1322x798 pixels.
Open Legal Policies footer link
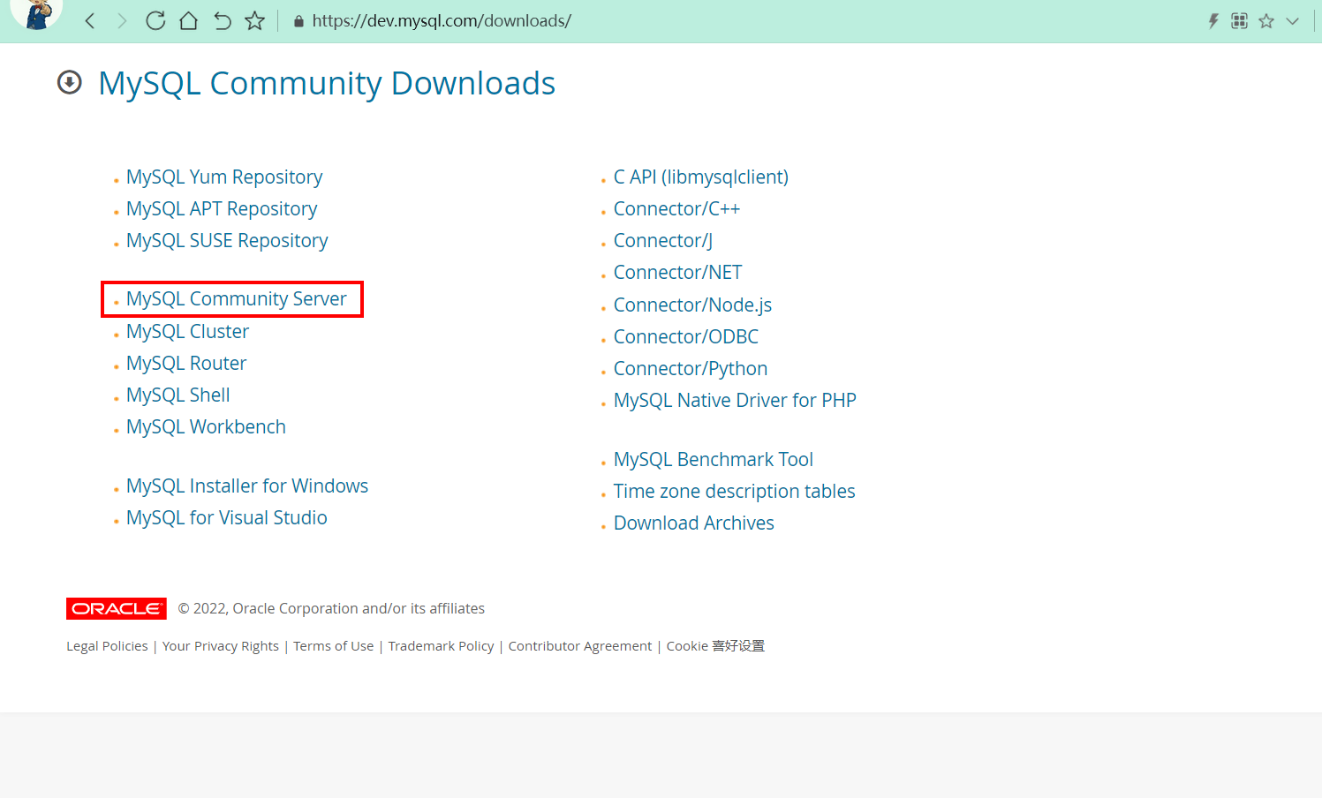pyautogui.click(x=107, y=646)
